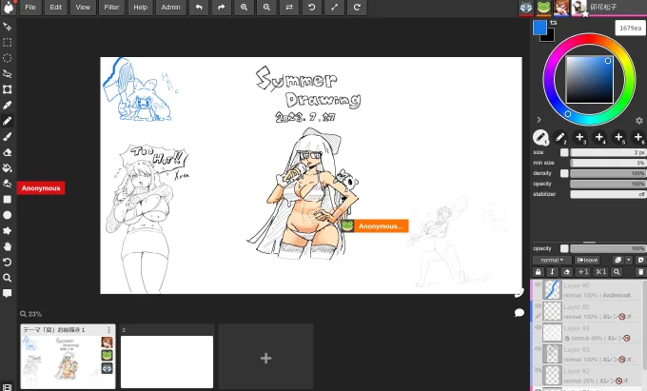This screenshot has height=391, width=647.
Task: Select the paint bucket fill tool
Action: pos(7,167)
